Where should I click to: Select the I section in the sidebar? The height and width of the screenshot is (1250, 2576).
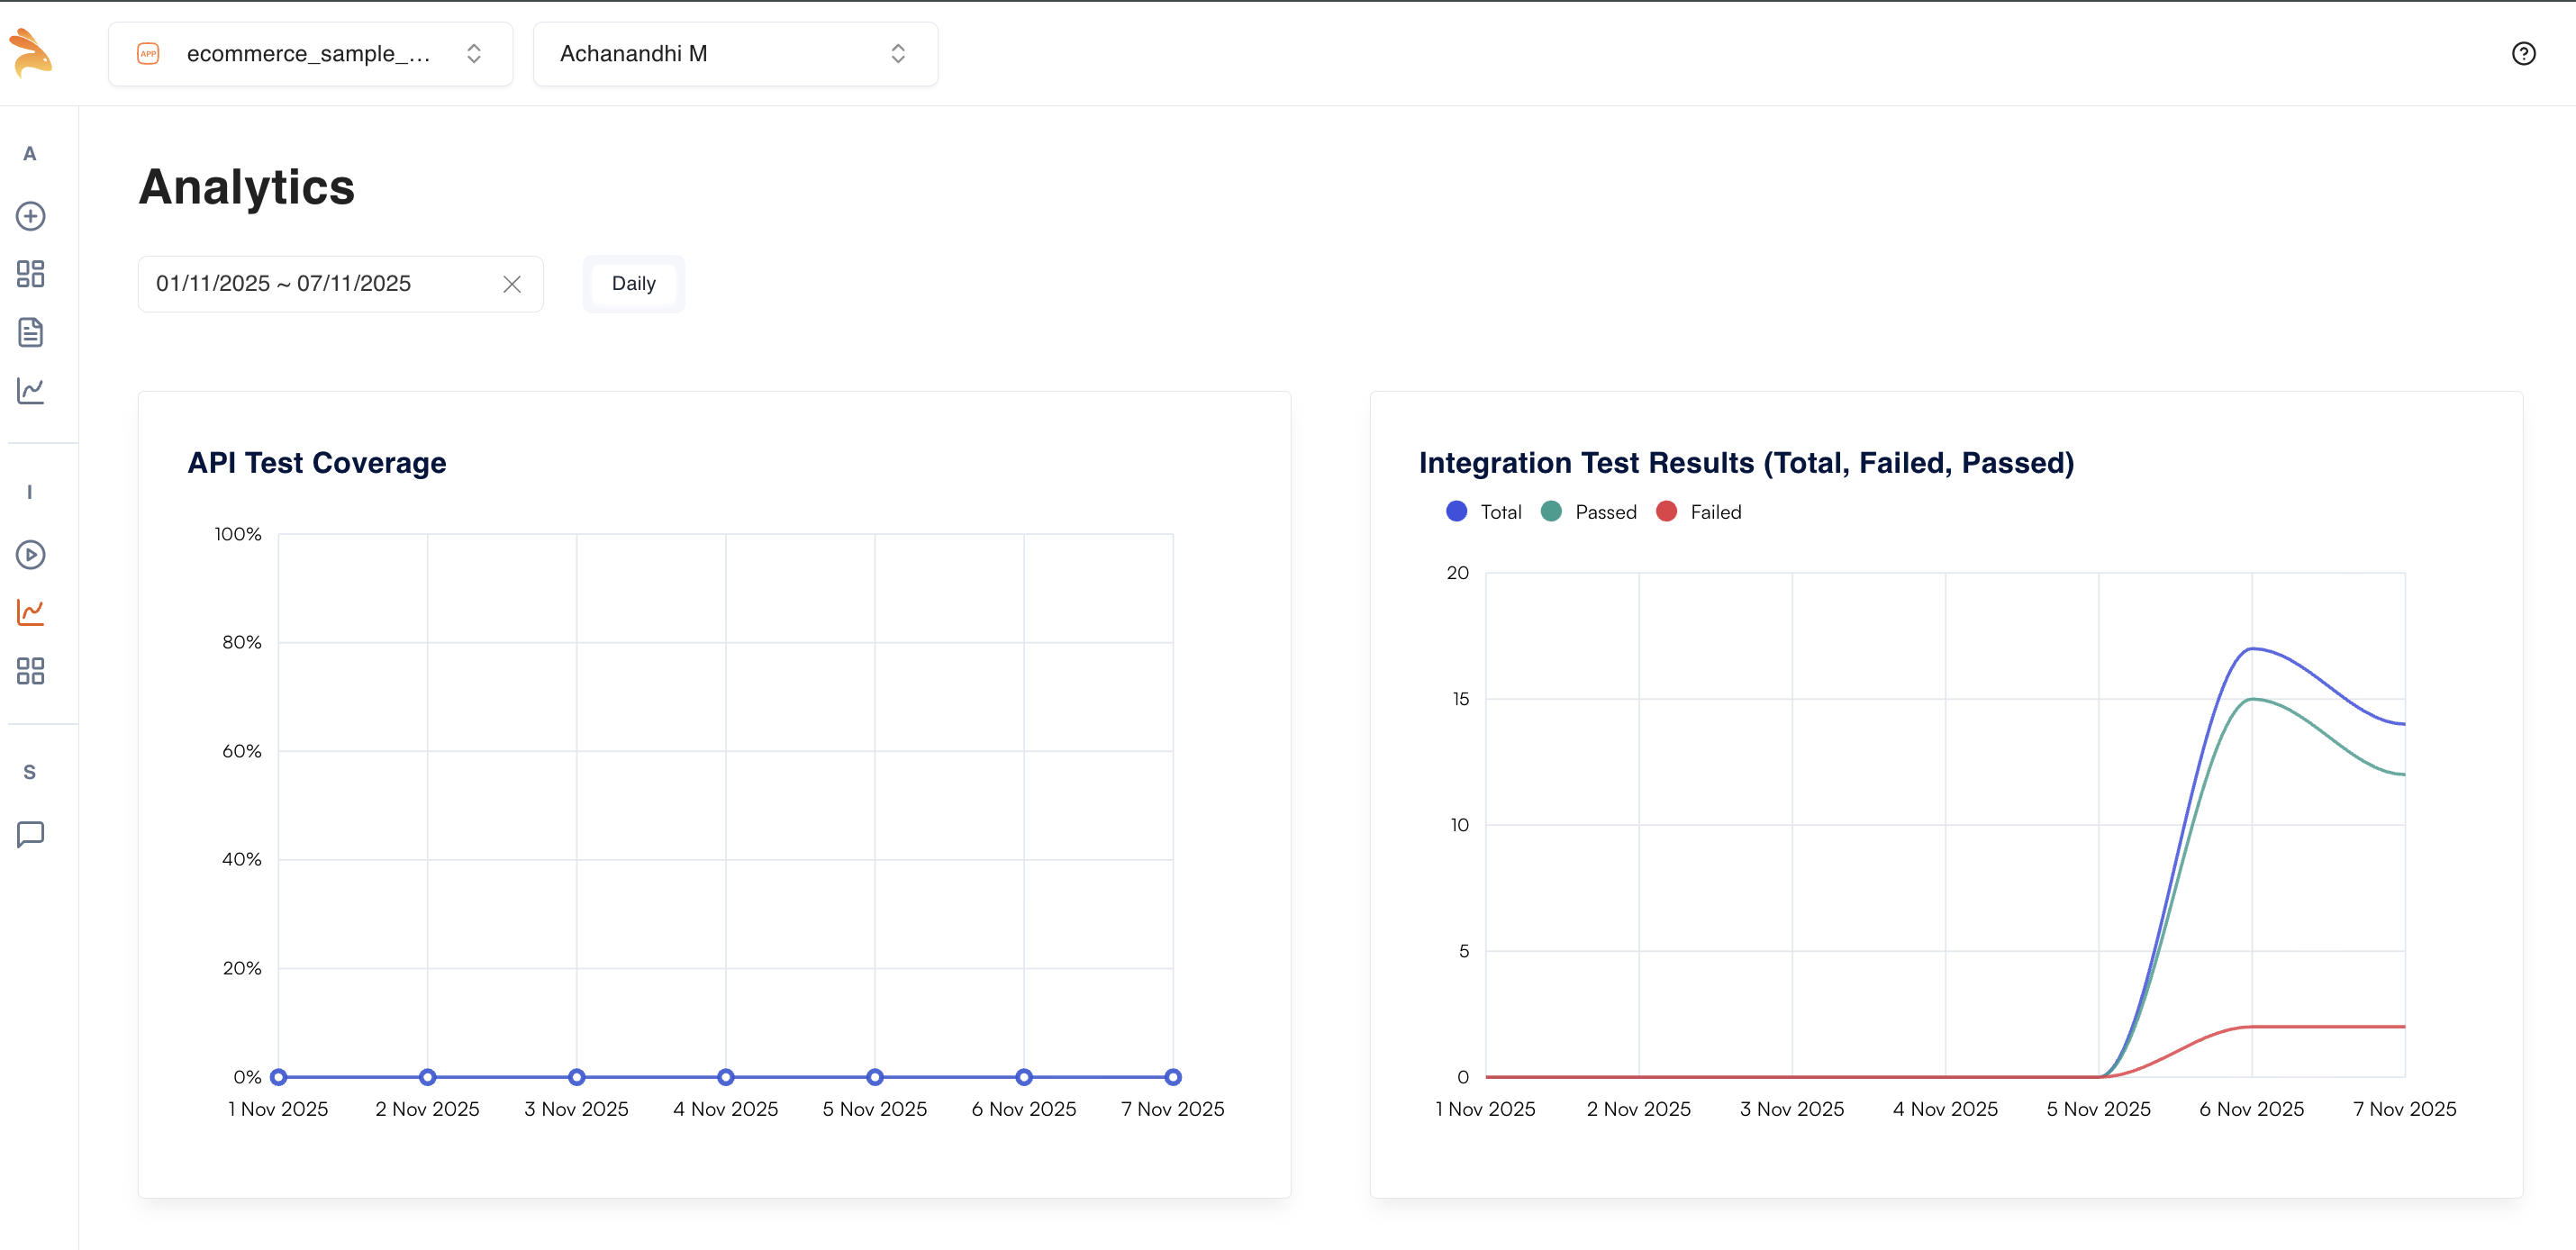point(30,492)
